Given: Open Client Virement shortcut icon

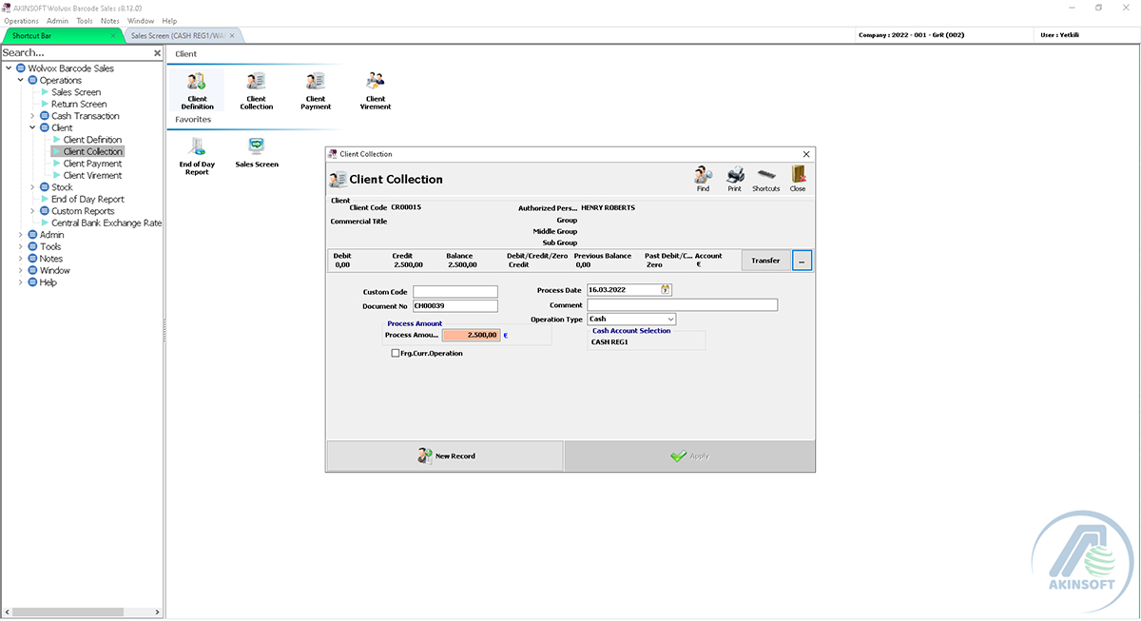Looking at the screenshot, I should click(376, 90).
